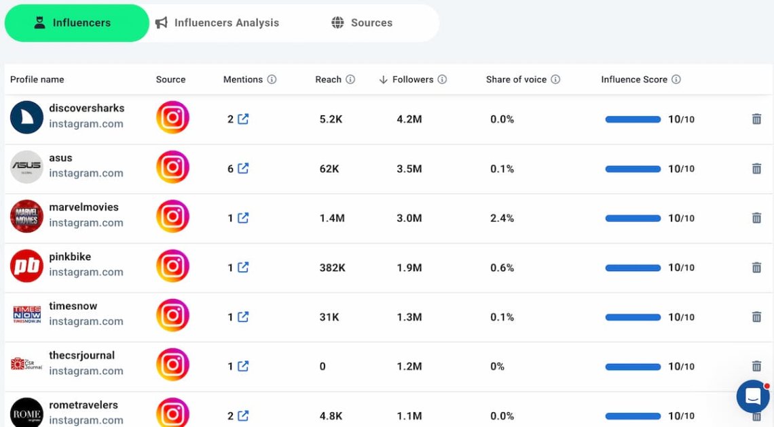Click the info tooltip beside Influence Score
The height and width of the screenshot is (427, 774).
click(x=676, y=79)
